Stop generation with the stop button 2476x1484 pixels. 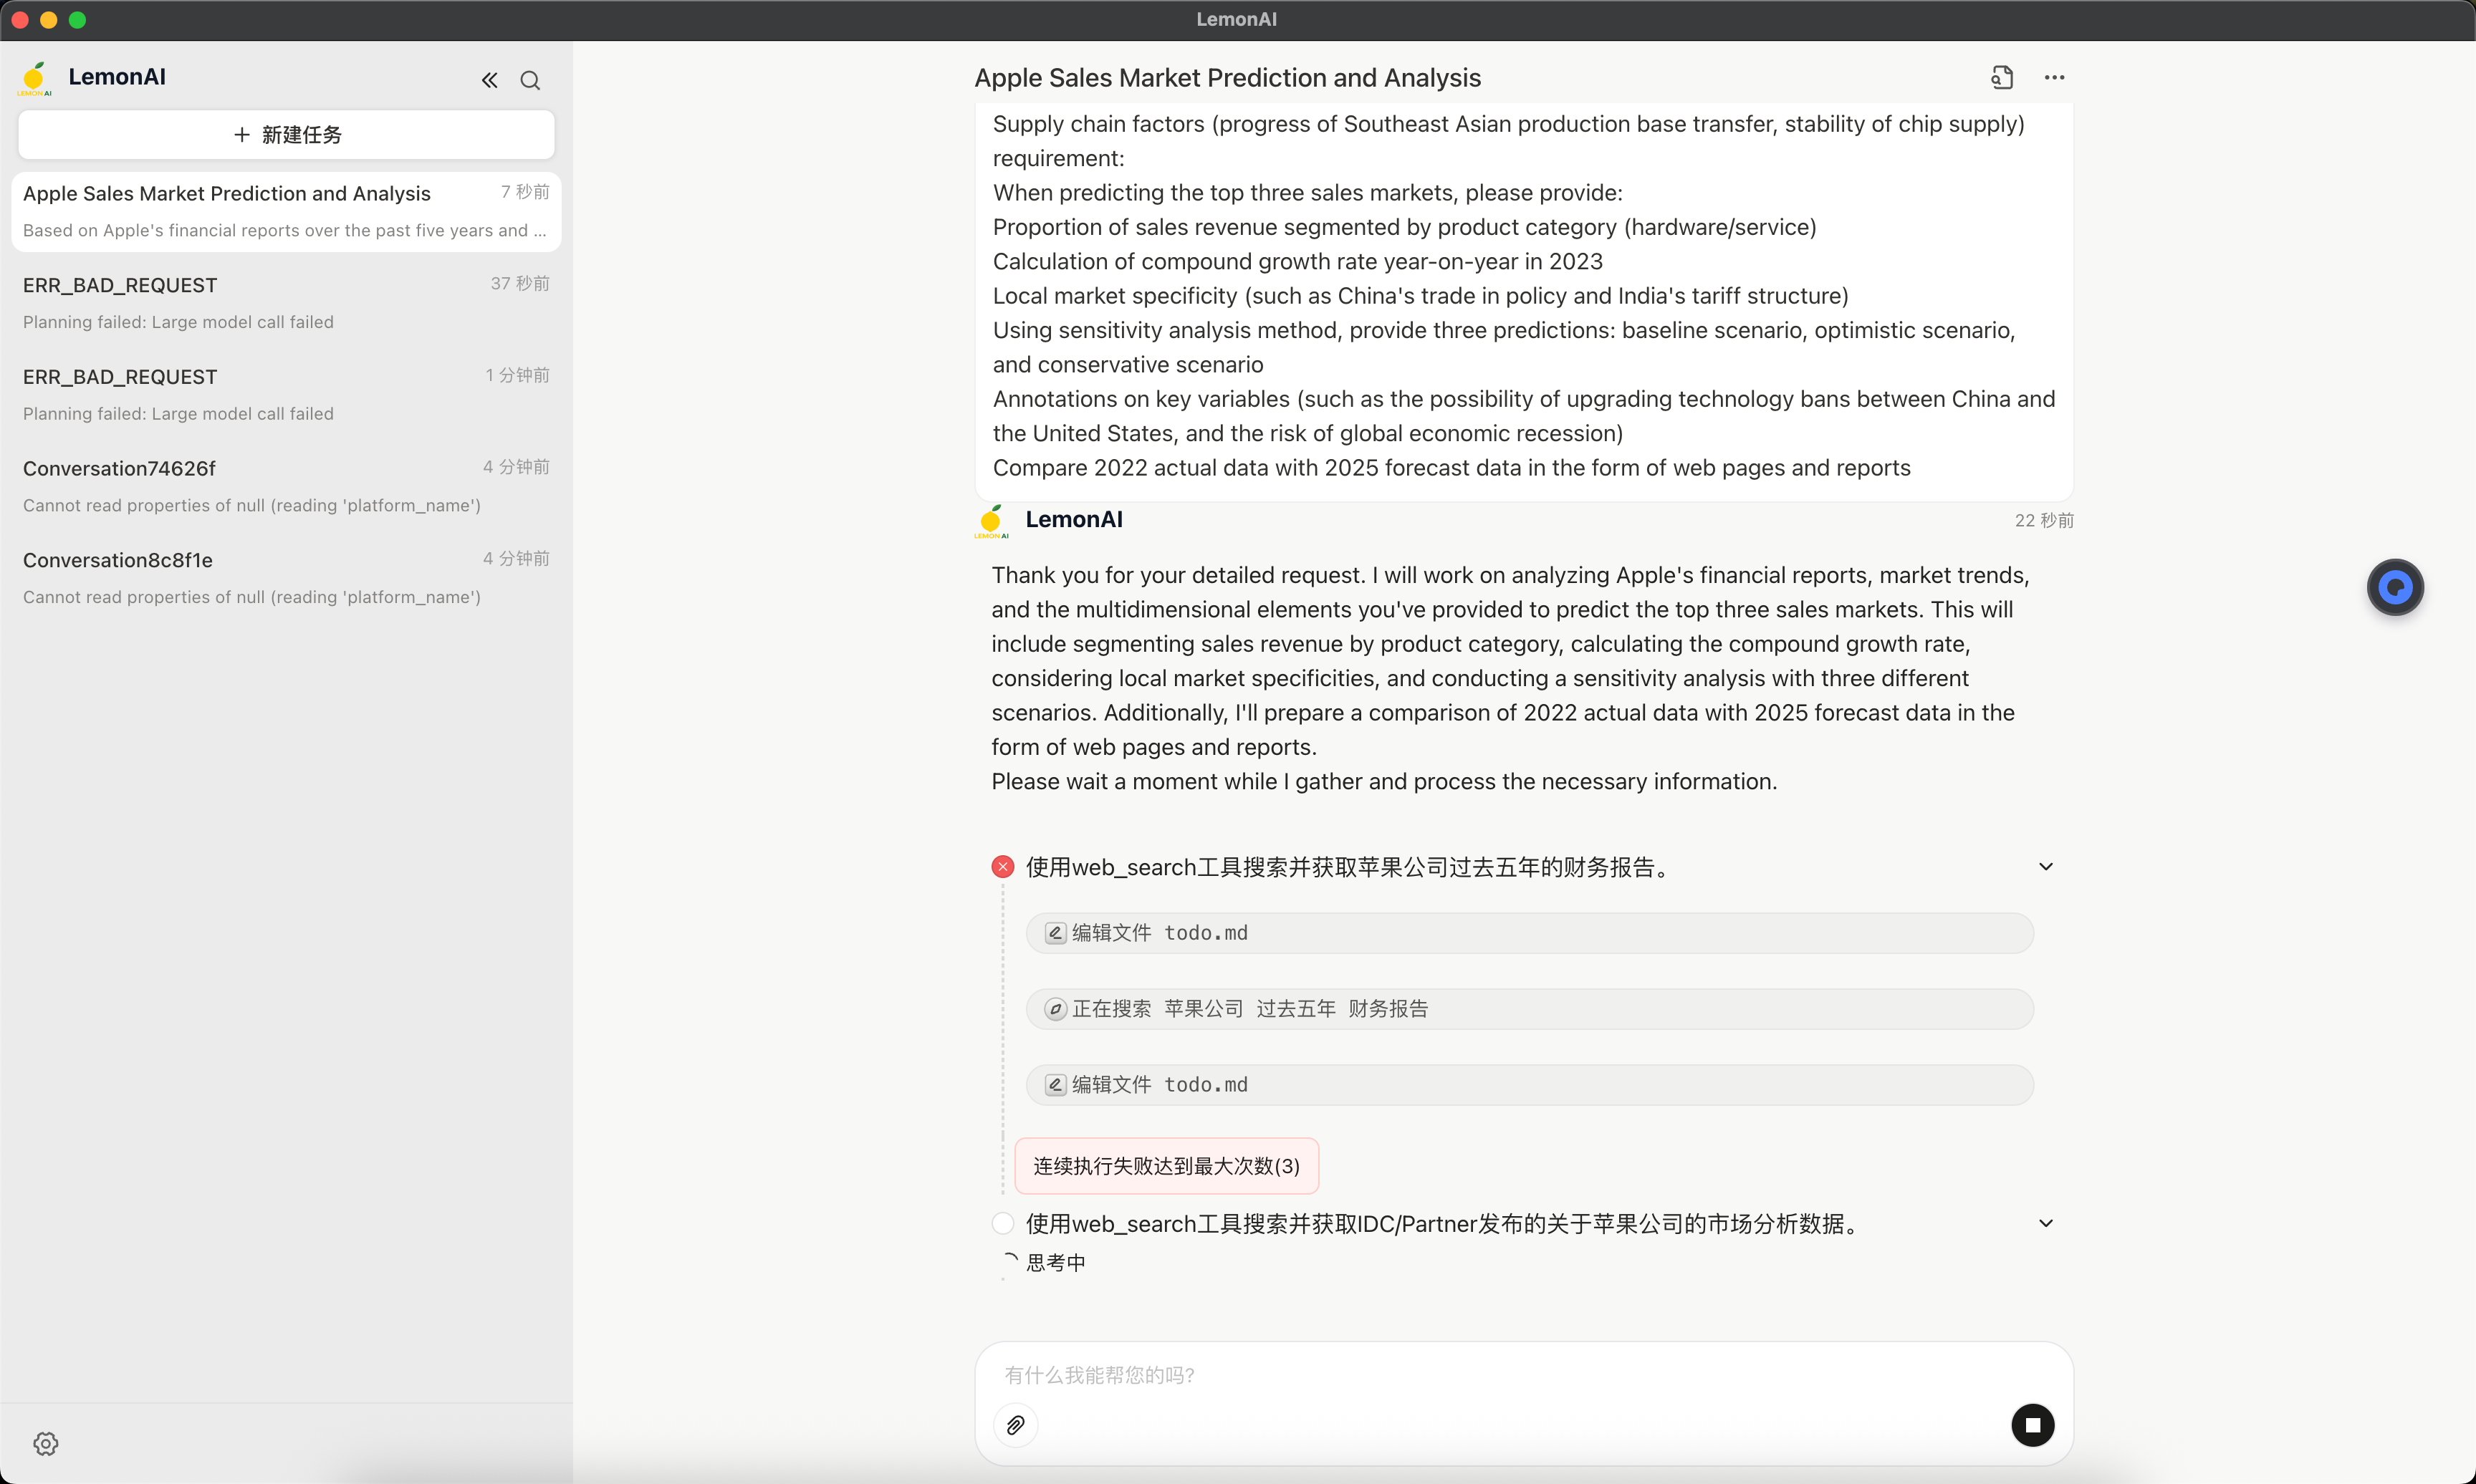click(2032, 1425)
